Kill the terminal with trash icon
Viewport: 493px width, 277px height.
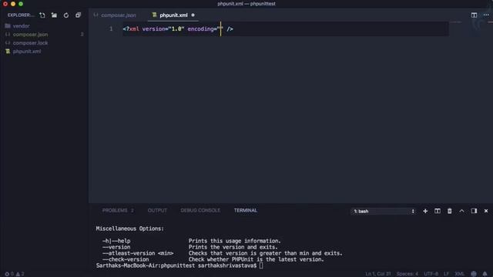click(x=450, y=211)
